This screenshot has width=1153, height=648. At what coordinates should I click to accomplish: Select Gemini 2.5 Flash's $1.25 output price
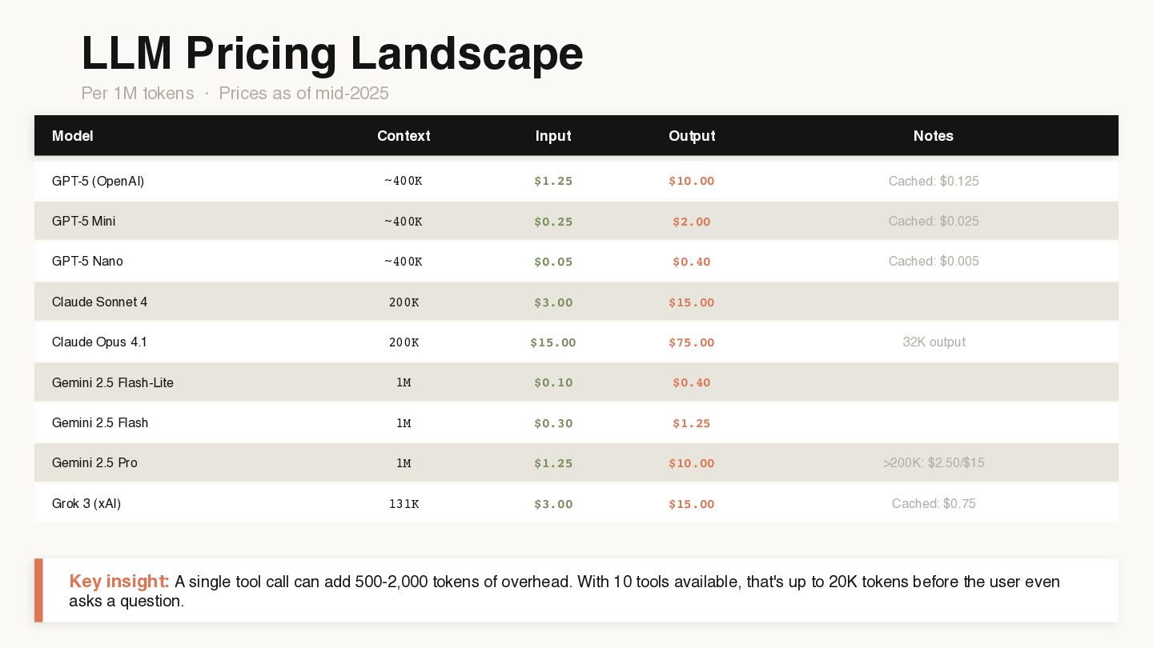pyautogui.click(x=692, y=423)
